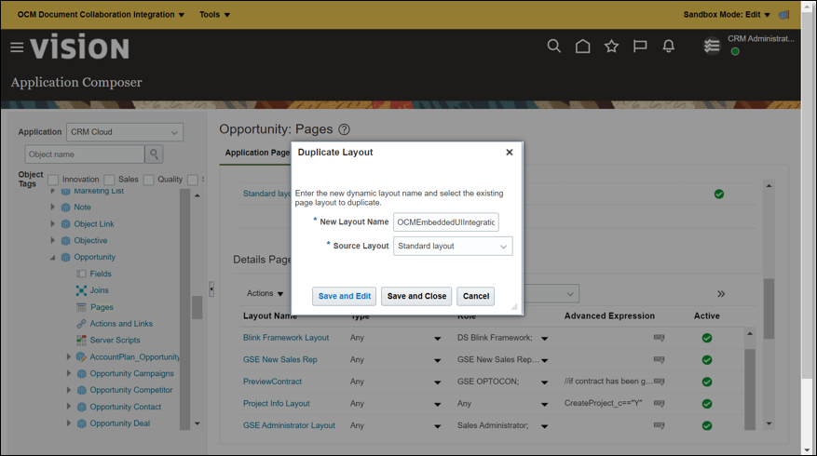Expand the Object Link tree node
Viewport: 817px width, 456px height.
[x=52, y=224]
